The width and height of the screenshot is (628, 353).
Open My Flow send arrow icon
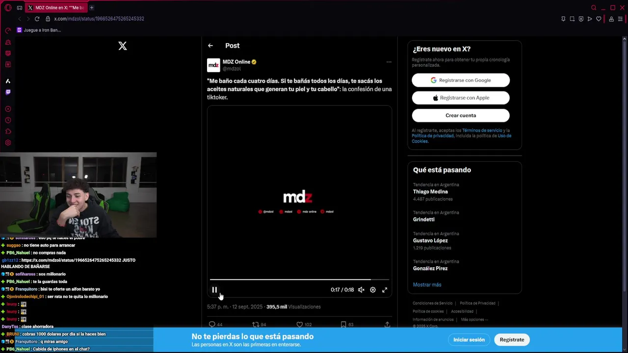590,19
